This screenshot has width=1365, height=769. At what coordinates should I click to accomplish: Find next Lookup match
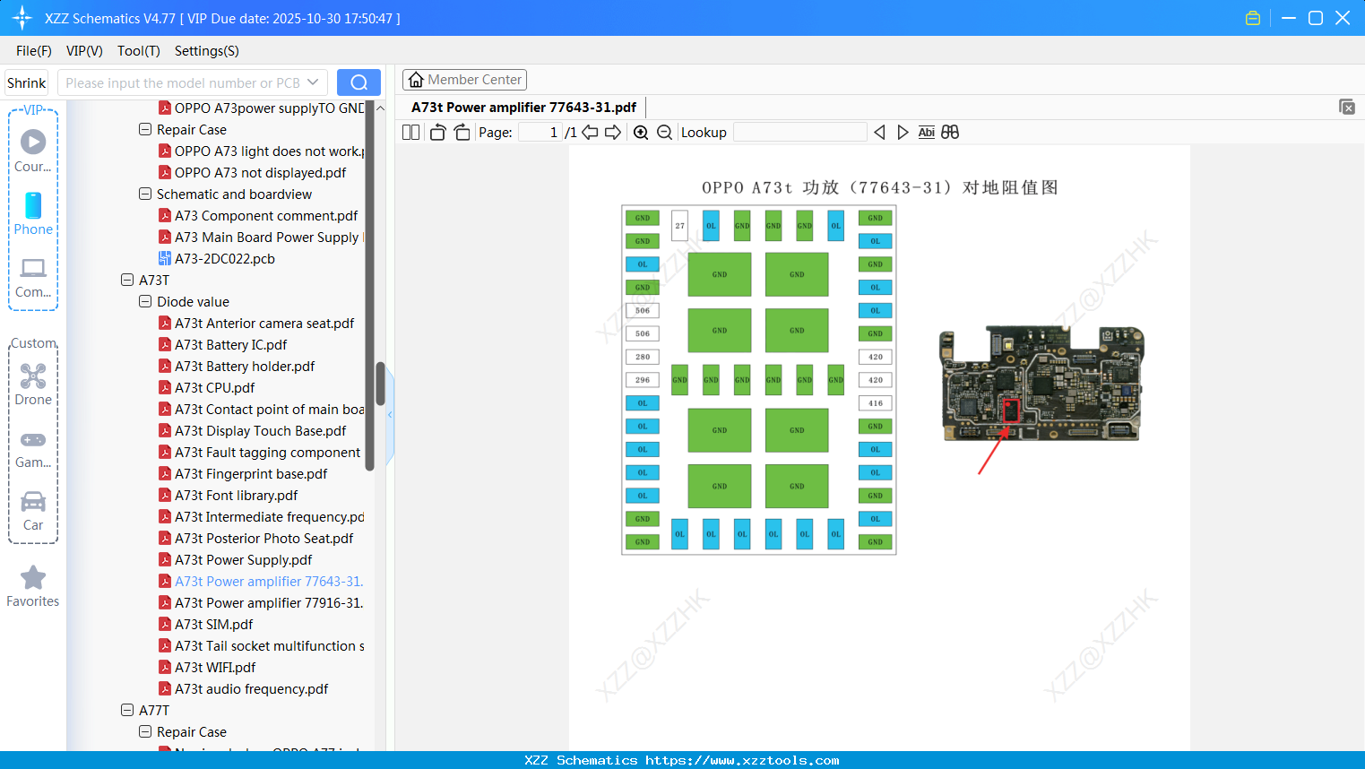[903, 133]
